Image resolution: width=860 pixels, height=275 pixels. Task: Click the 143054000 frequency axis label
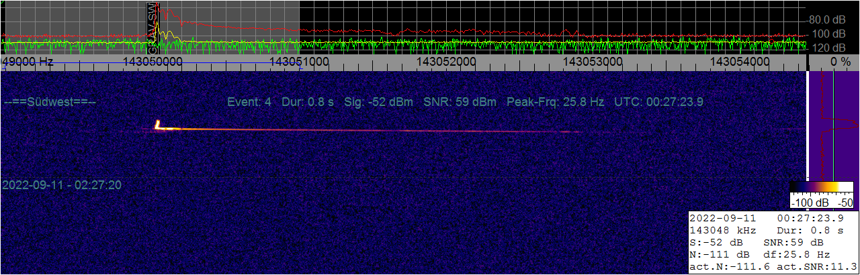click(x=739, y=61)
